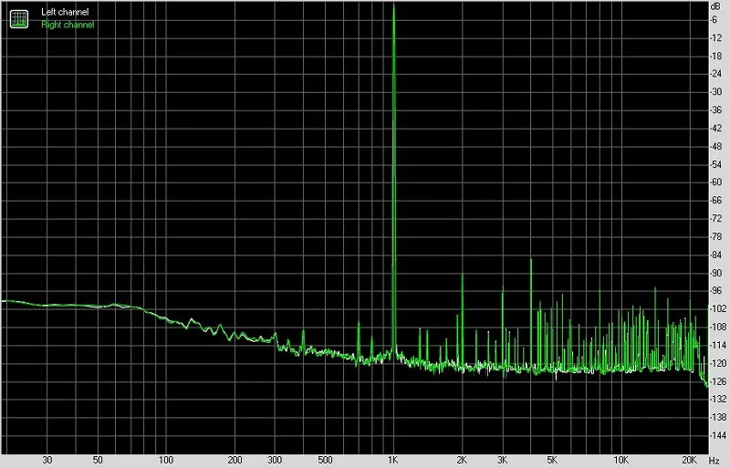Click the -30 dB axis label
Screen dimensions: 730x468
coord(715,92)
